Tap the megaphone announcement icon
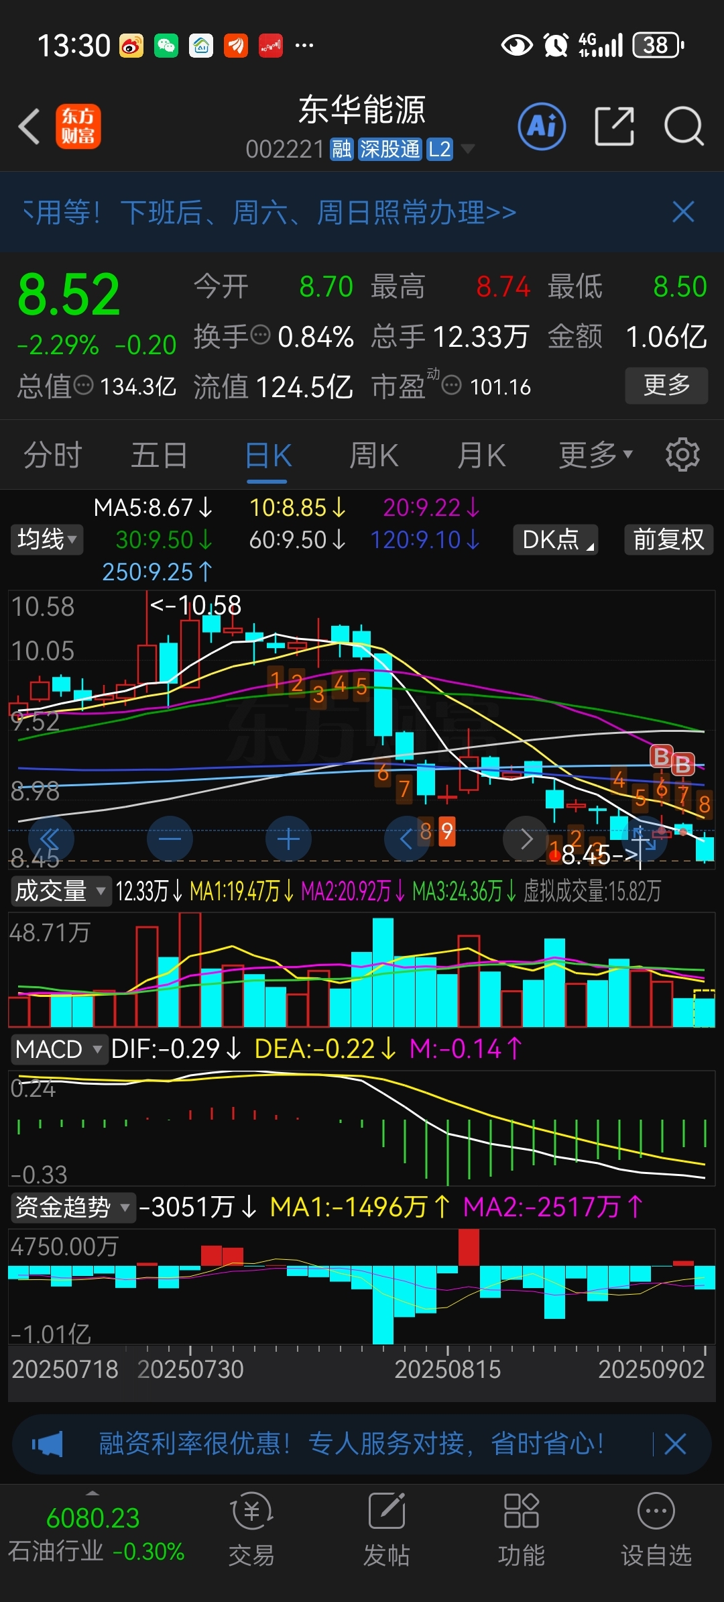 [x=48, y=1444]
